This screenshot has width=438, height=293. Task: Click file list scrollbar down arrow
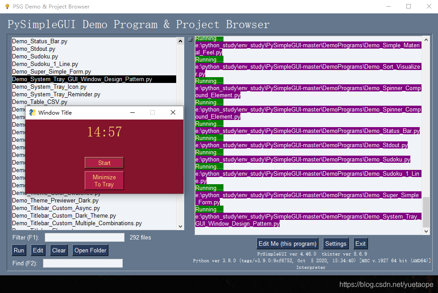point(181,226)
